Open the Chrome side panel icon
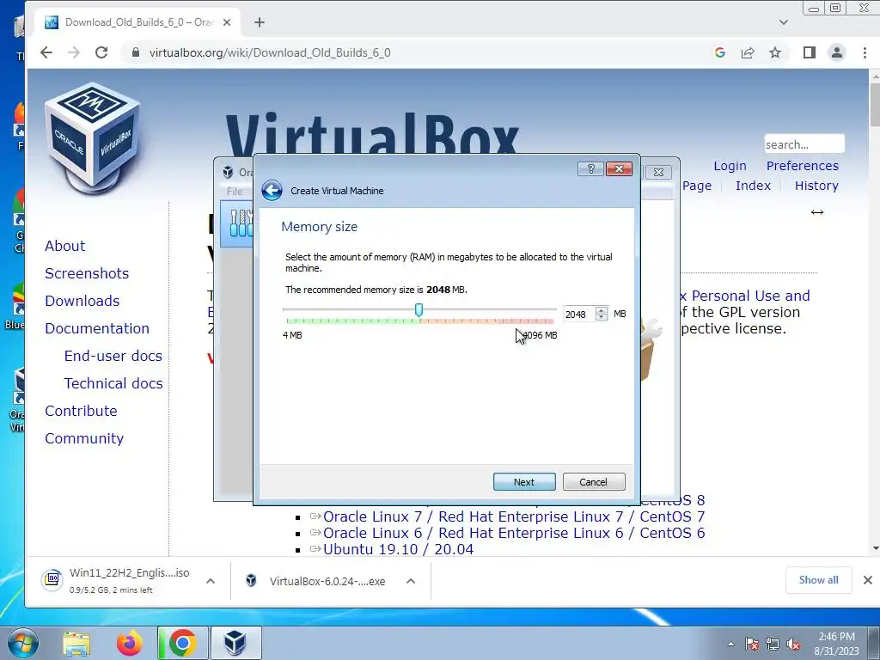 point(809,52)
